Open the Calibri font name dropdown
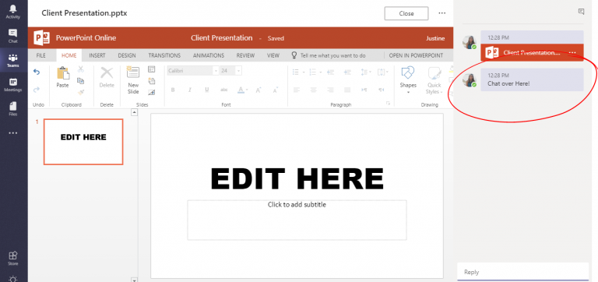598x282 pixels. (x=216, y=71)
